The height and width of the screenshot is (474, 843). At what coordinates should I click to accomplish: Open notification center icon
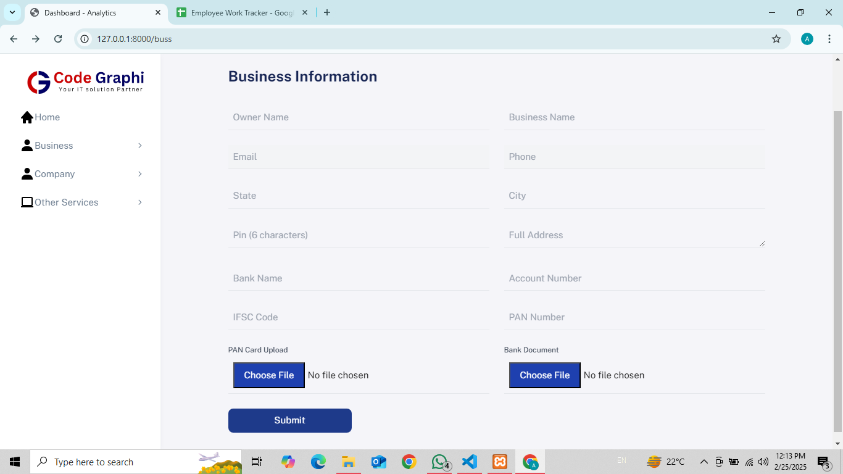pos(823,462)
